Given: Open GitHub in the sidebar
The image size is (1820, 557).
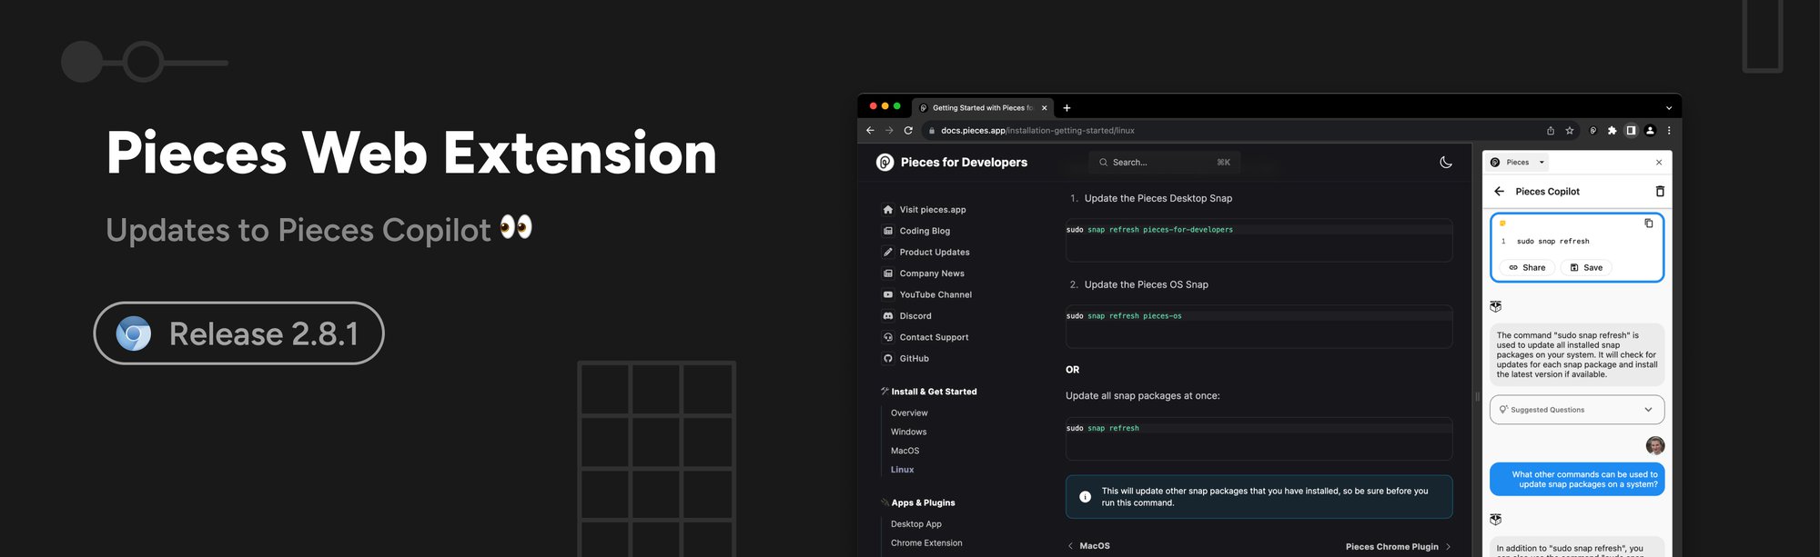Looking at the screenshot, I should coord(915,359).
